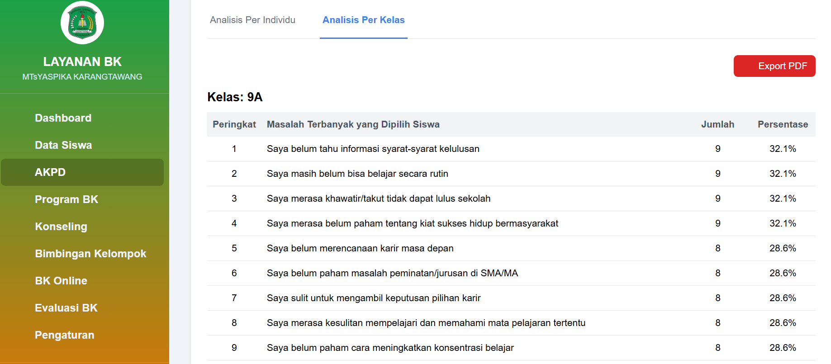
Task: Click 32.1% in kiat sukses hidup row
Action: click(x=783, y=223)
